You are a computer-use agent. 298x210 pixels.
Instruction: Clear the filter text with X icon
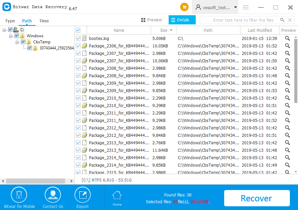coord(290,20)
